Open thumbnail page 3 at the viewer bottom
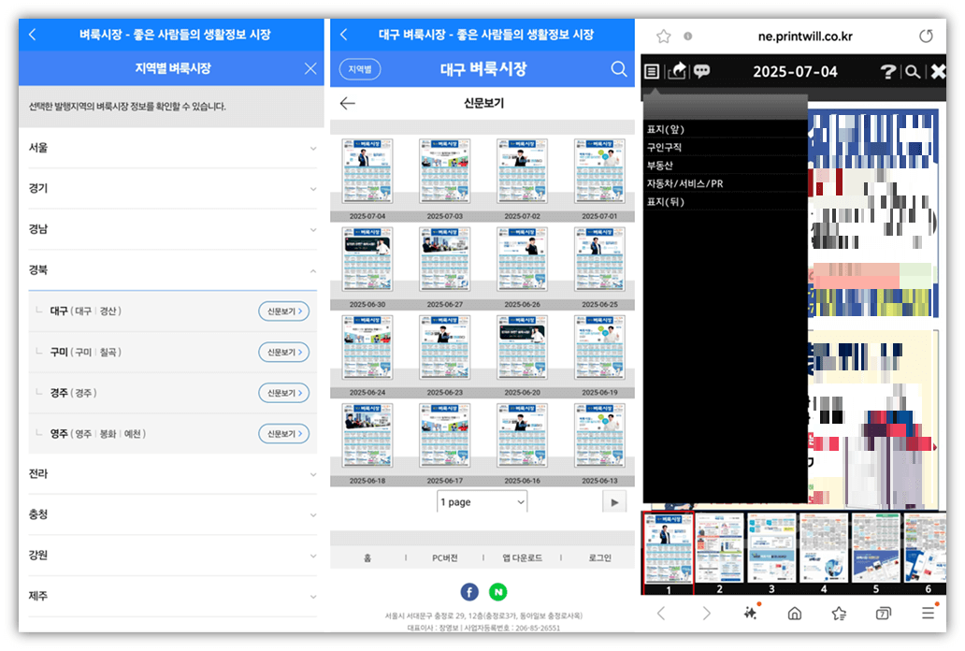Viewport: 965px width, 651px height. tap(771, 550)
